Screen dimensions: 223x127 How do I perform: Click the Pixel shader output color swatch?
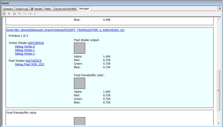tap(79, 48)
